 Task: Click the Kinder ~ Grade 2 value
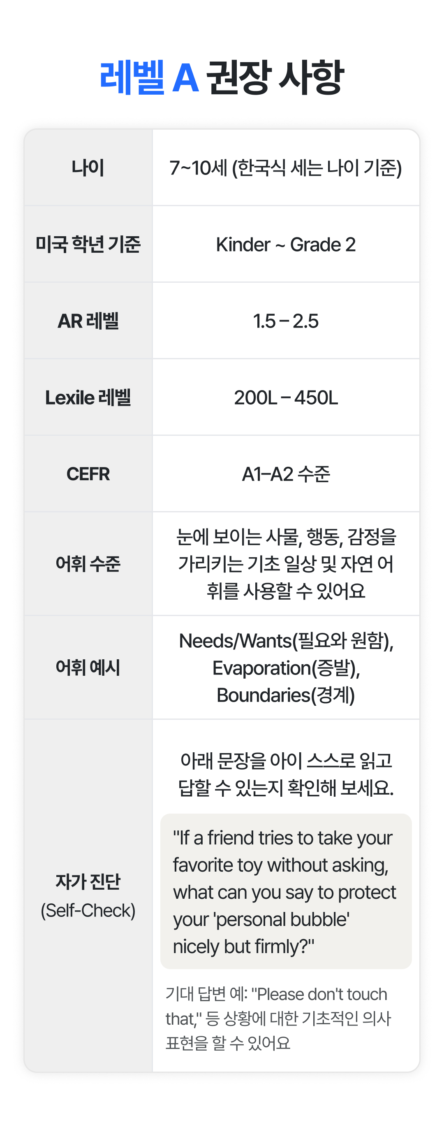tap(286, 244)
